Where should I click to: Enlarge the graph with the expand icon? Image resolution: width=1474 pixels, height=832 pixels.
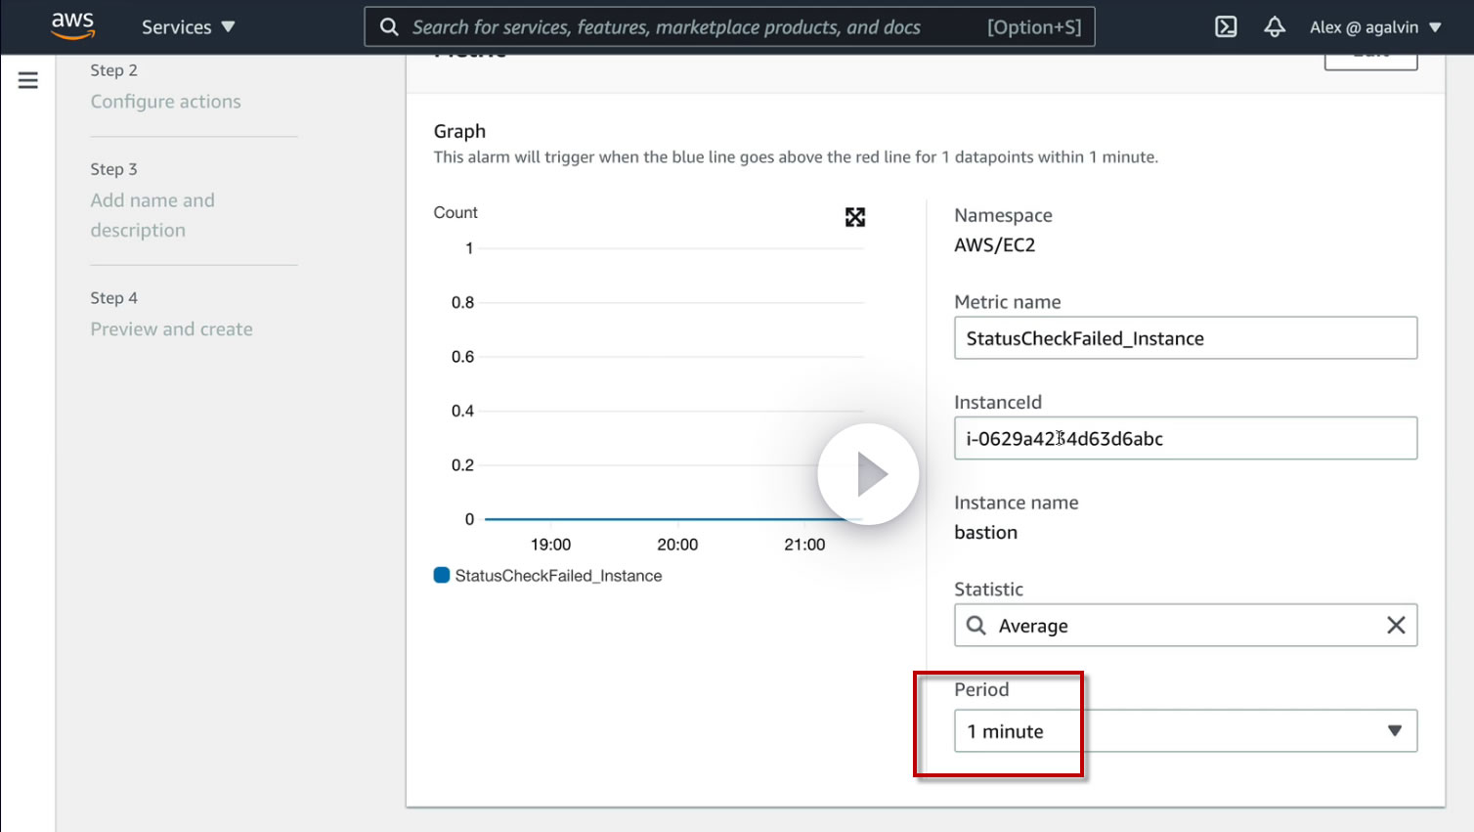(855, 217)
